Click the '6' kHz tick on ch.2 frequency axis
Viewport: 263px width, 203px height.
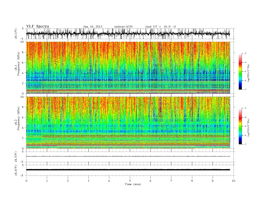point(23,117)
